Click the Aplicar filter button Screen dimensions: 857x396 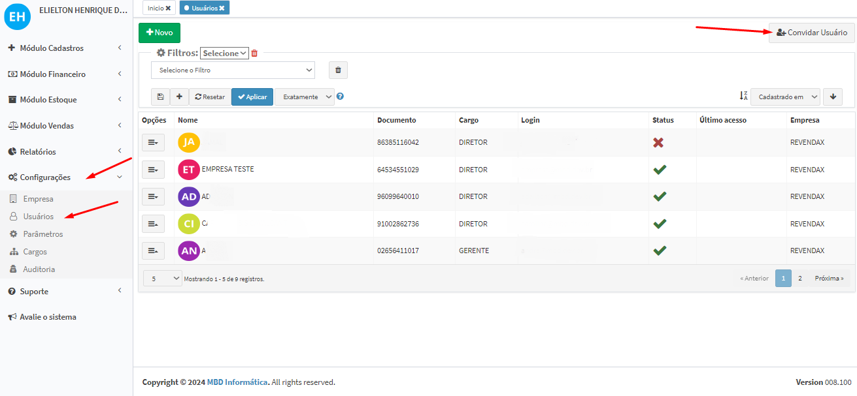pos(252,97)
